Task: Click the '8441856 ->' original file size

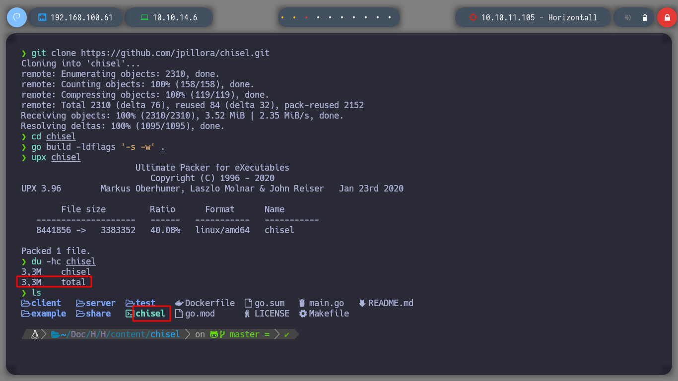Action: (x=61, y=230)
